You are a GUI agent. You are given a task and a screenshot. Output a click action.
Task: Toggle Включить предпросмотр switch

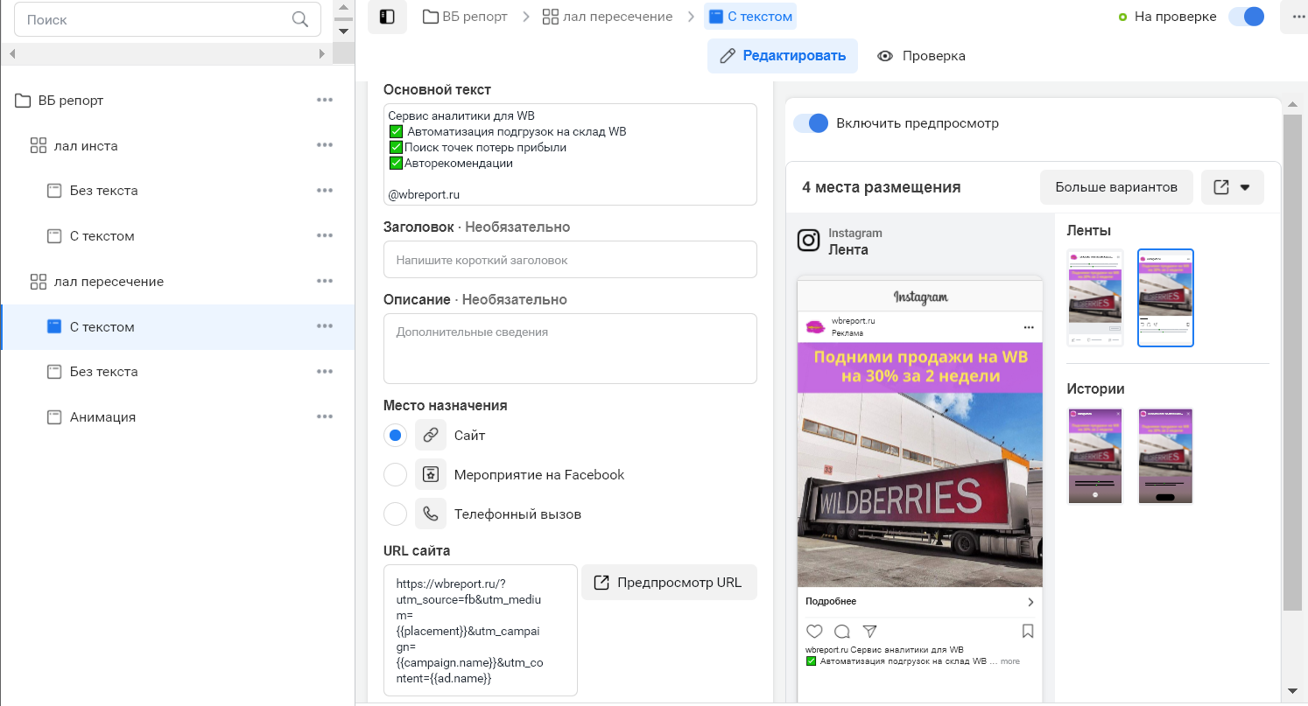click(811, 123)
